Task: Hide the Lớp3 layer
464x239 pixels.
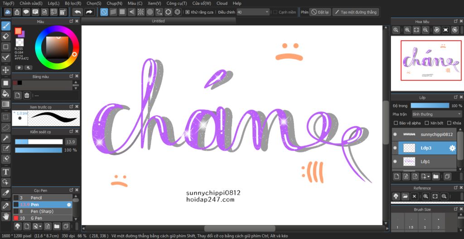Action: (395, 148)
